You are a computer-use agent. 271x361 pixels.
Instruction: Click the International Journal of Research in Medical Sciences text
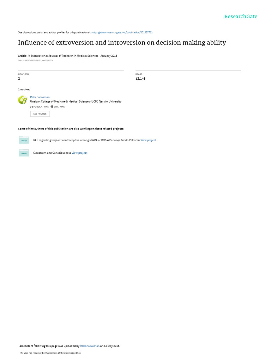[65, 56]
